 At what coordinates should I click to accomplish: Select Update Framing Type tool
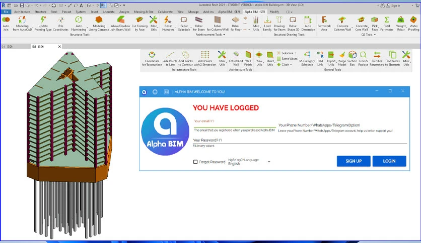[43, 23]
